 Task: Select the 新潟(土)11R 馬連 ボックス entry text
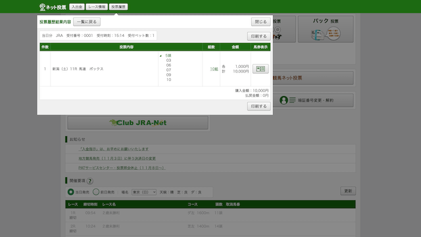pyautogui.click(x=78, y=69)
